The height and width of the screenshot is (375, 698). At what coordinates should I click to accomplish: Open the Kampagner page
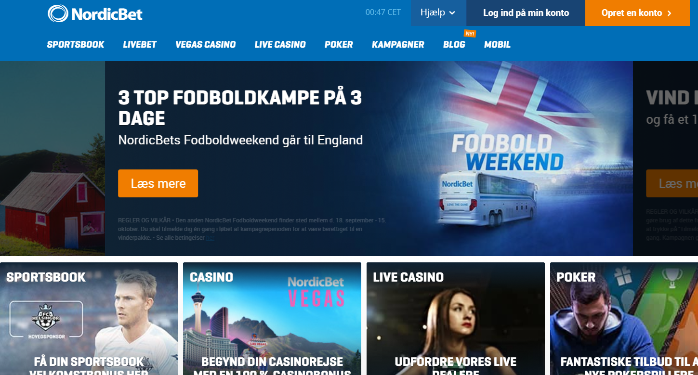click(x=398, y=45)
